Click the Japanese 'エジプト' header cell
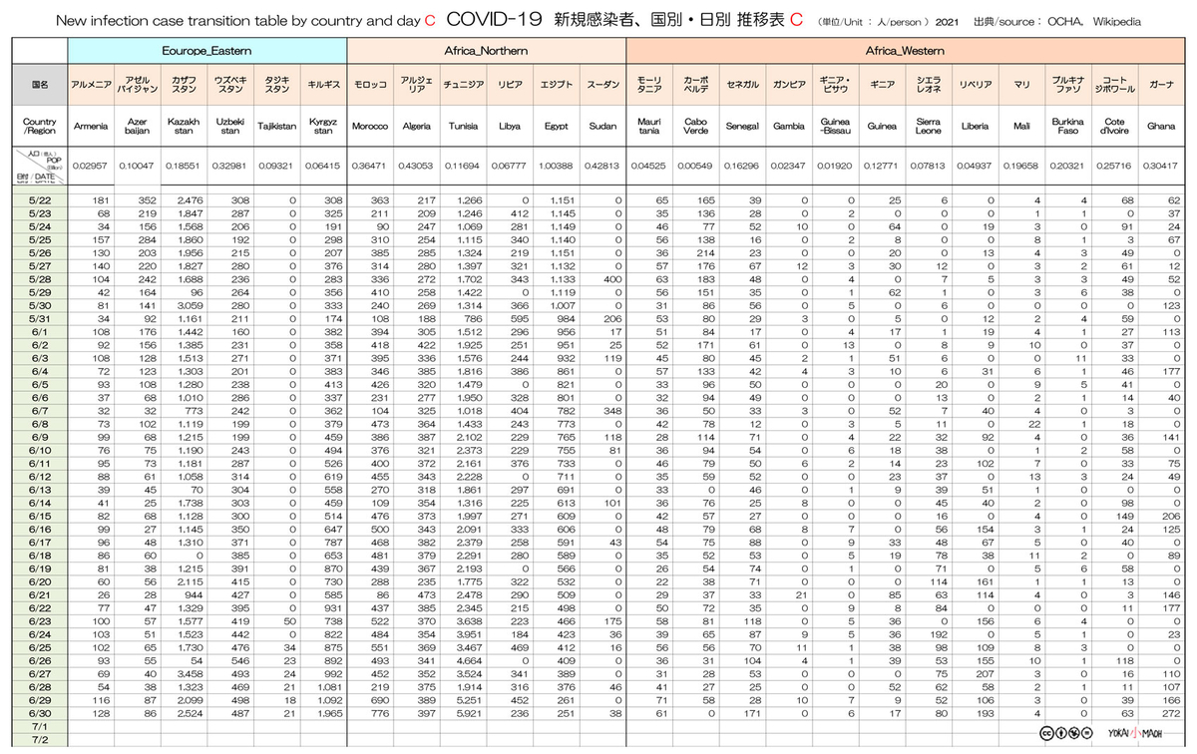The image size is (1197, 754). (556, 85)
